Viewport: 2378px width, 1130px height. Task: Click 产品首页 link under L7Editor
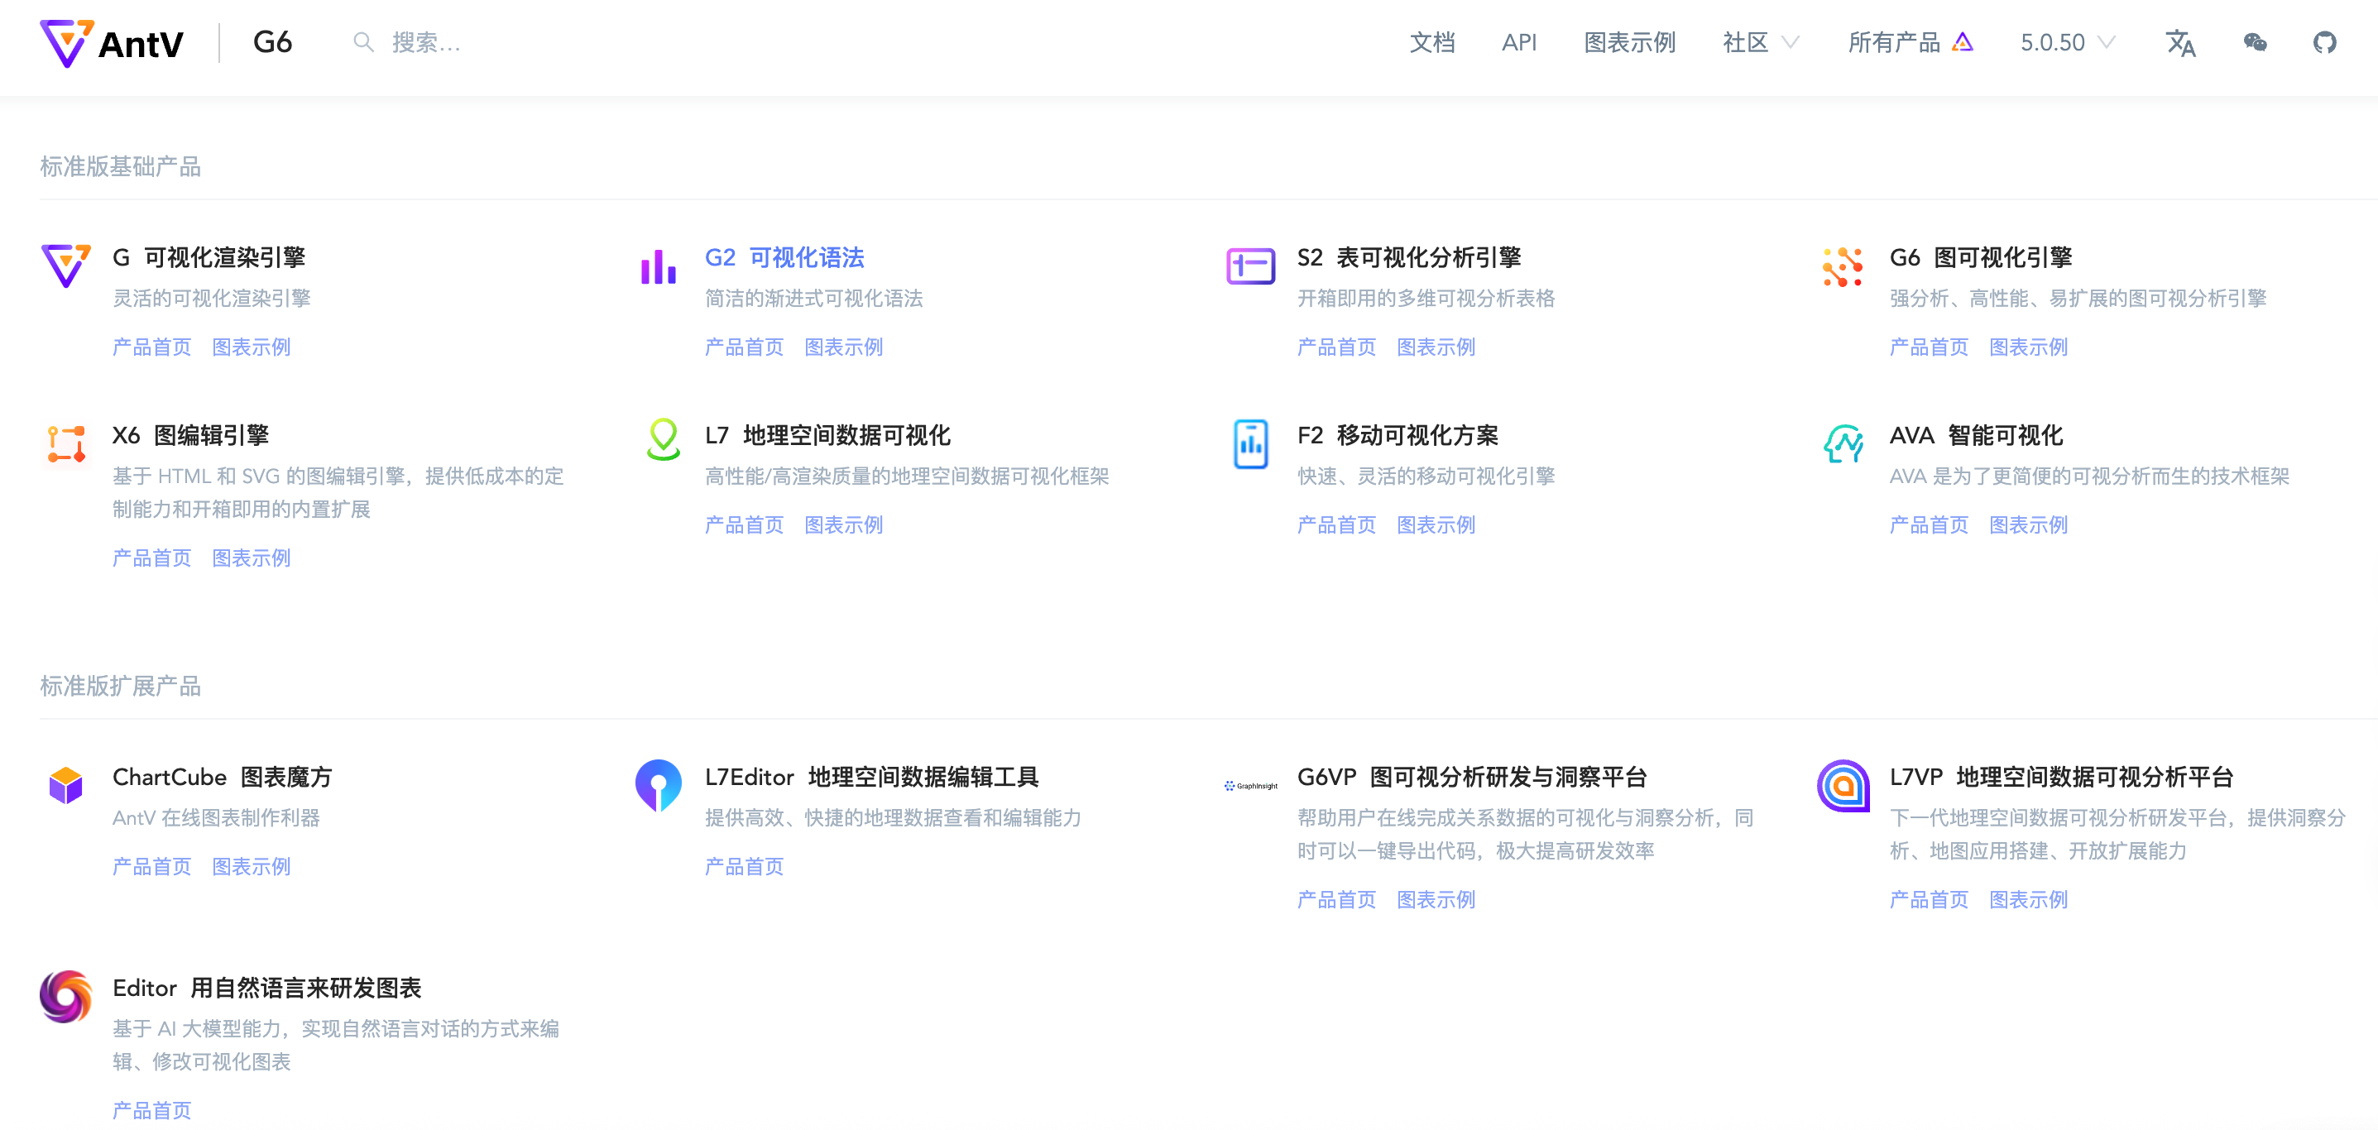(743, 866)
